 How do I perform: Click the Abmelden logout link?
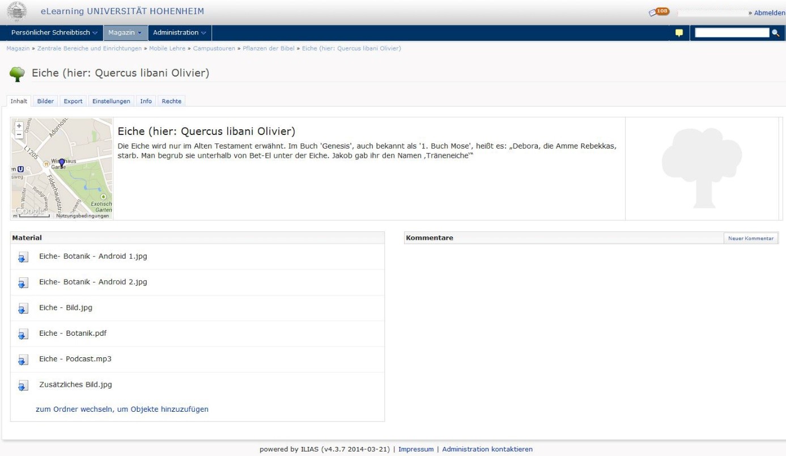pos(769,13)
